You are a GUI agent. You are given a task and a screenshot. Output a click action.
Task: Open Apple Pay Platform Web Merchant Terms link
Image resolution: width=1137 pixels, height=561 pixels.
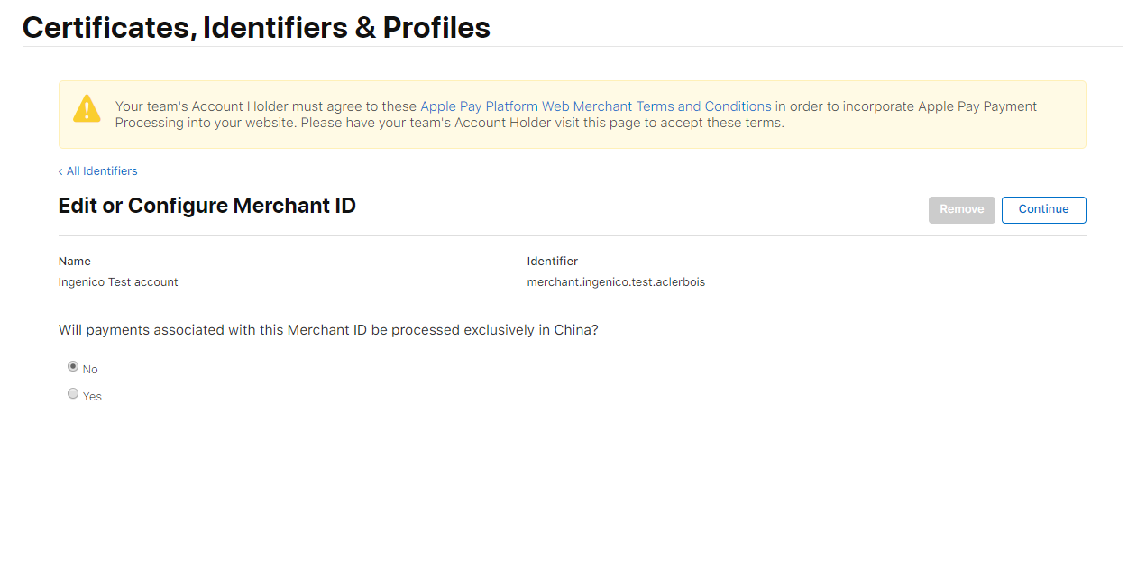coord(595,106)
